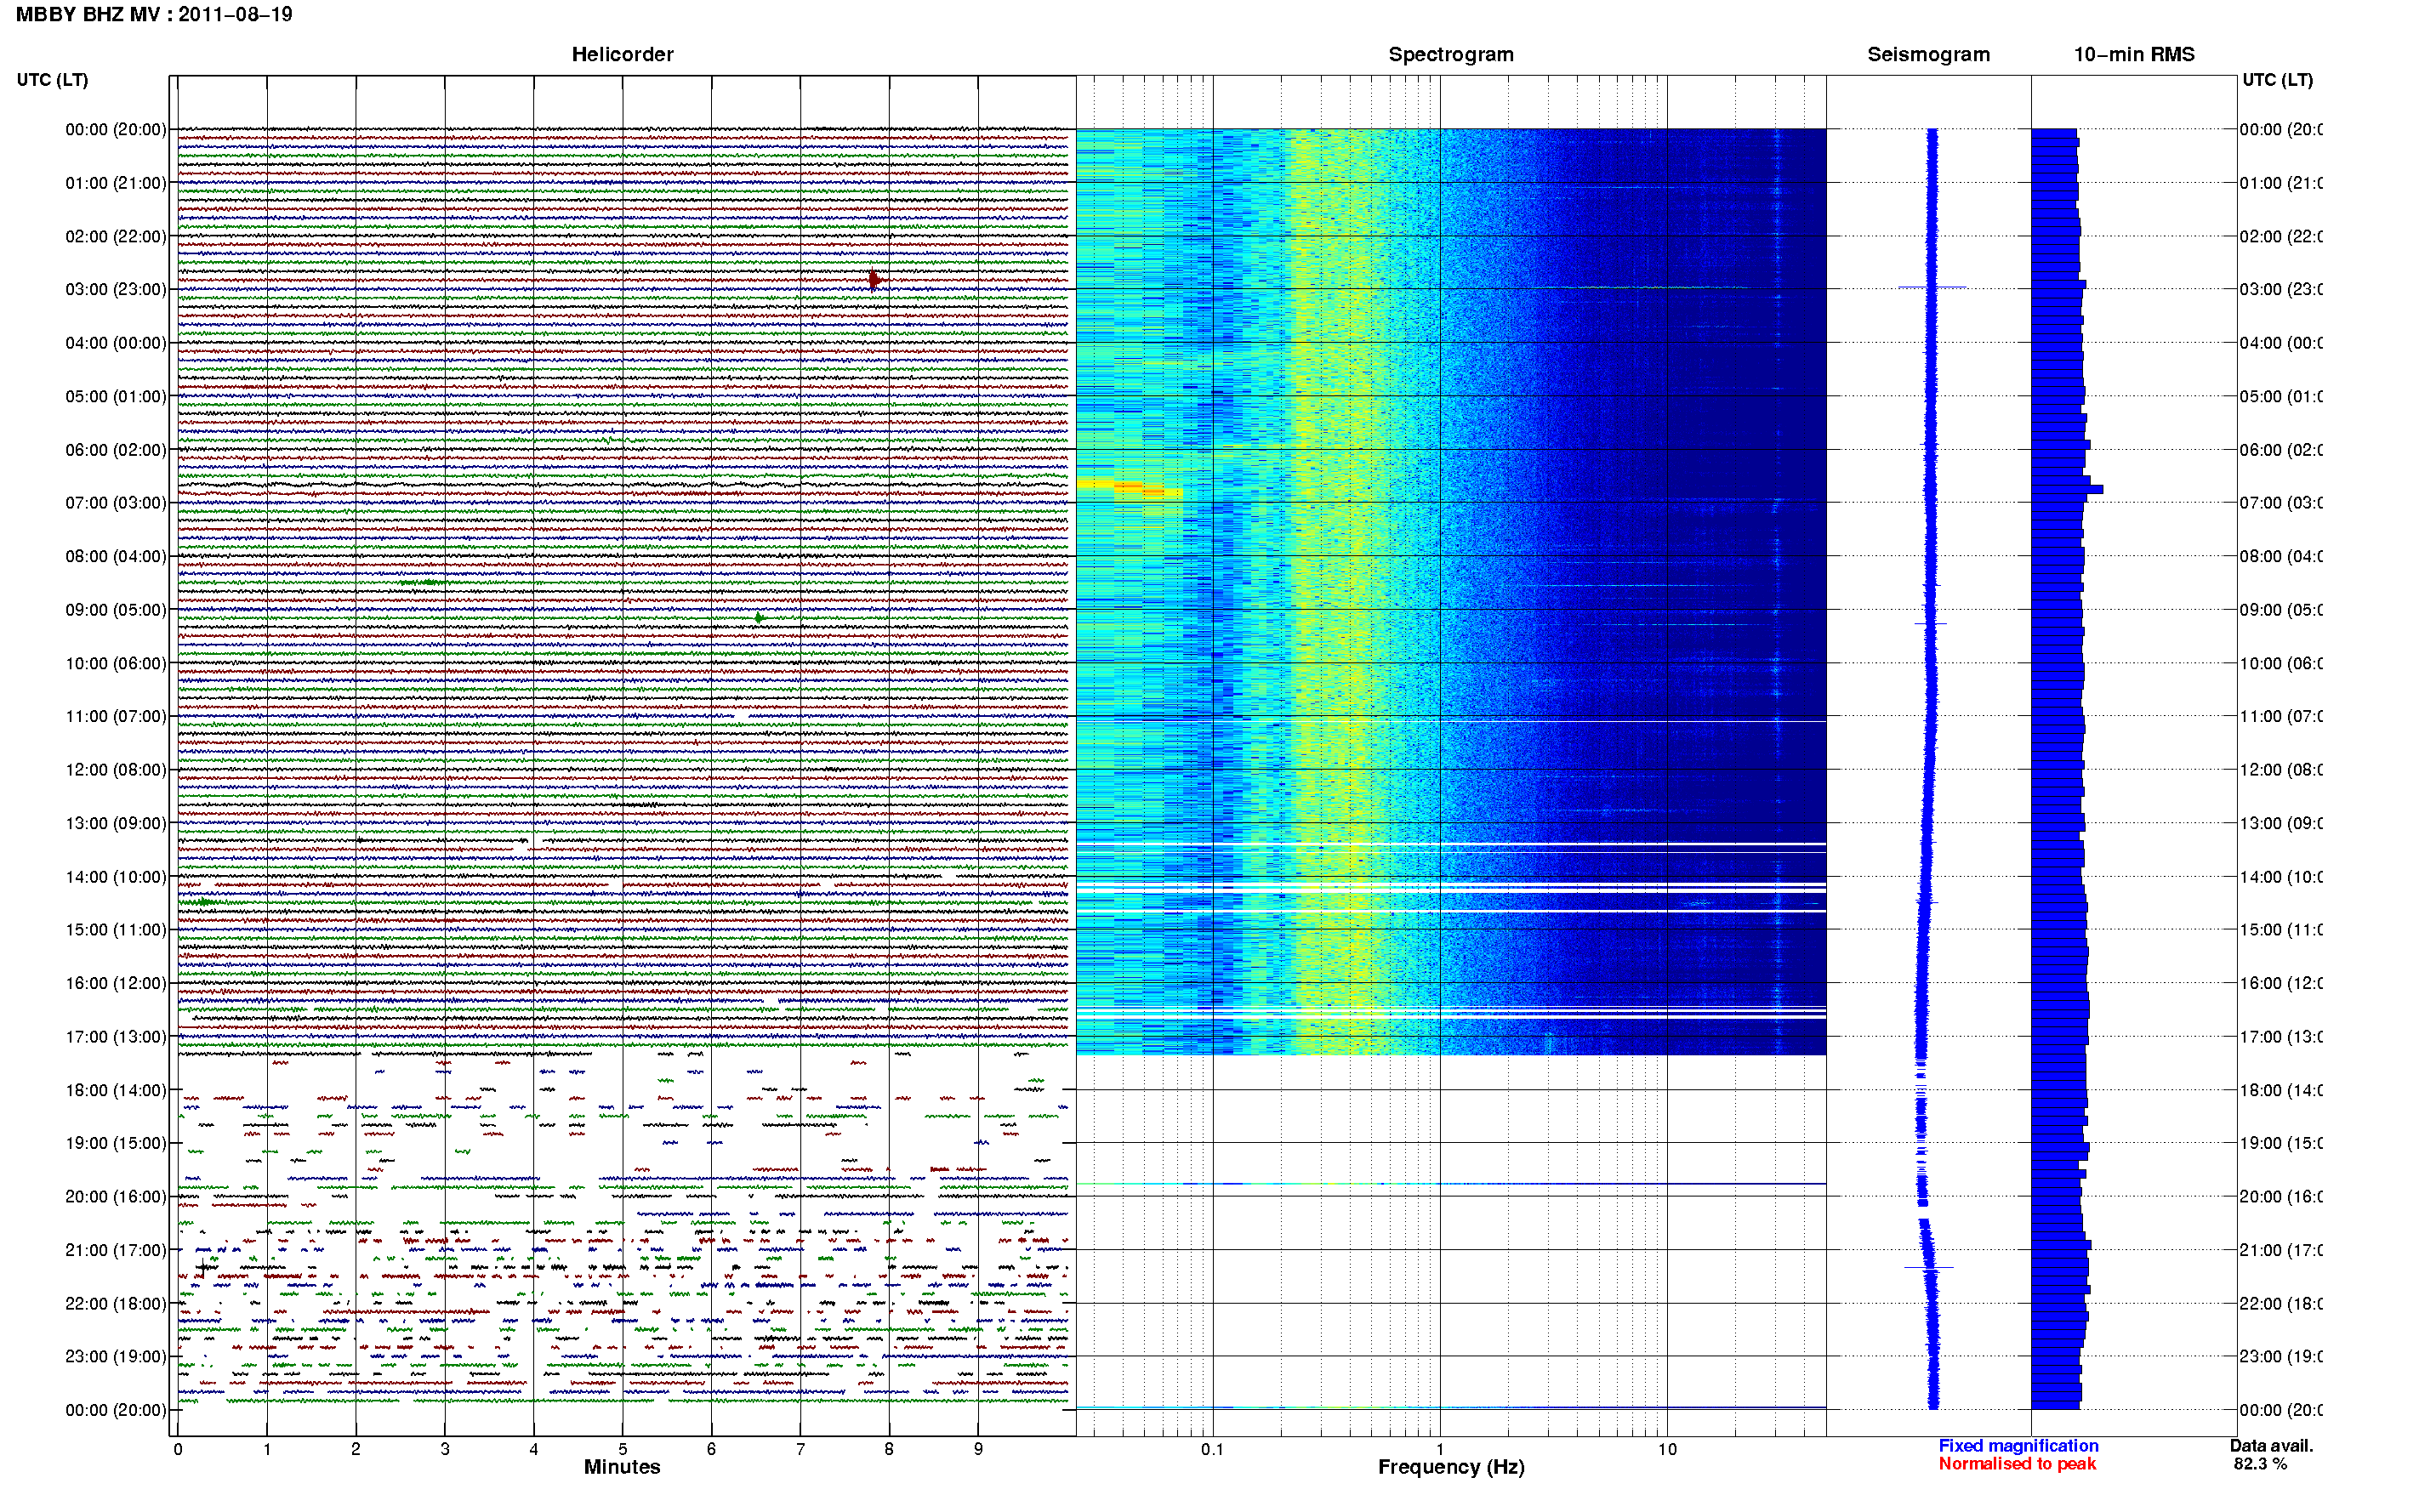Click the small green event marker near 09:00 on helicorder
The image size is (2419, 1512).
coord(759,618)
